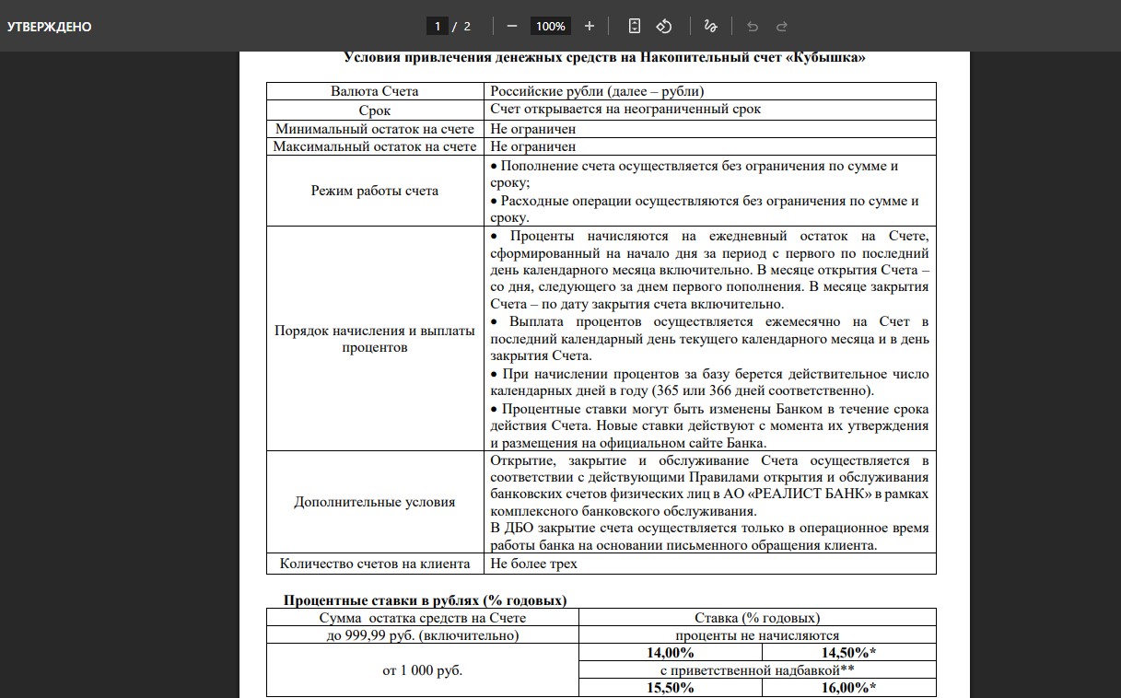The image size is (1121, 698).
Task: Click the total page count 2
Action: pyautogui.click(x=467, y=26)
